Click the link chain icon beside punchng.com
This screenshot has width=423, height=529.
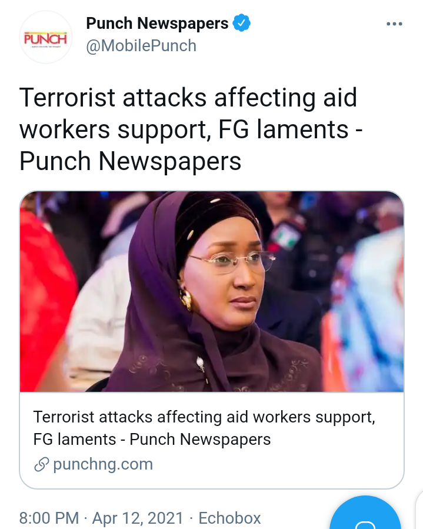[42, 464]
